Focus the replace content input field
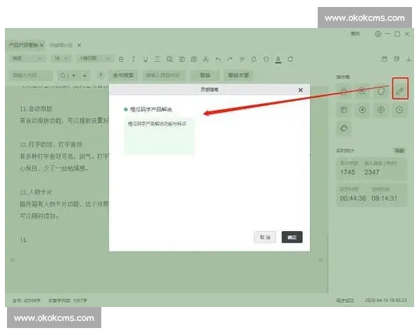Screen dimensions: 419x335 (165, 75)
